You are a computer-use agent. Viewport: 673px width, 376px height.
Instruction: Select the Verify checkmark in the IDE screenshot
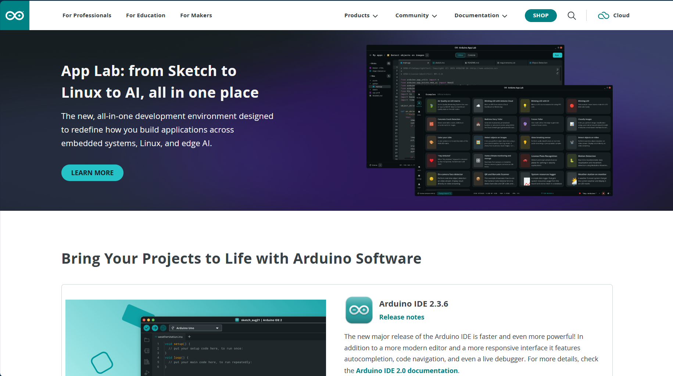(x=147, y=328)
